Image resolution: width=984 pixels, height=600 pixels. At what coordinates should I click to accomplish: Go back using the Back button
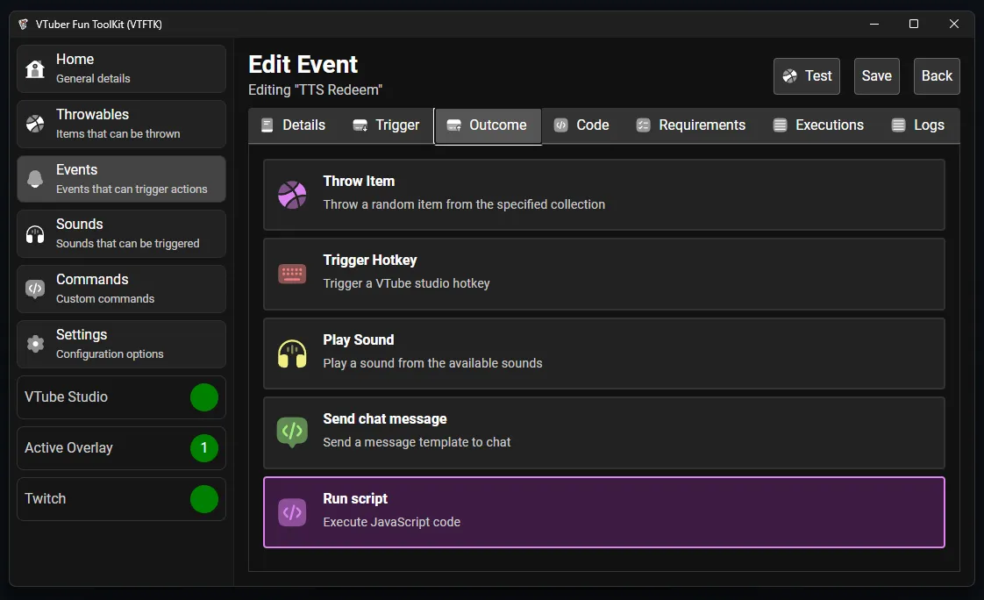(937, 76)
